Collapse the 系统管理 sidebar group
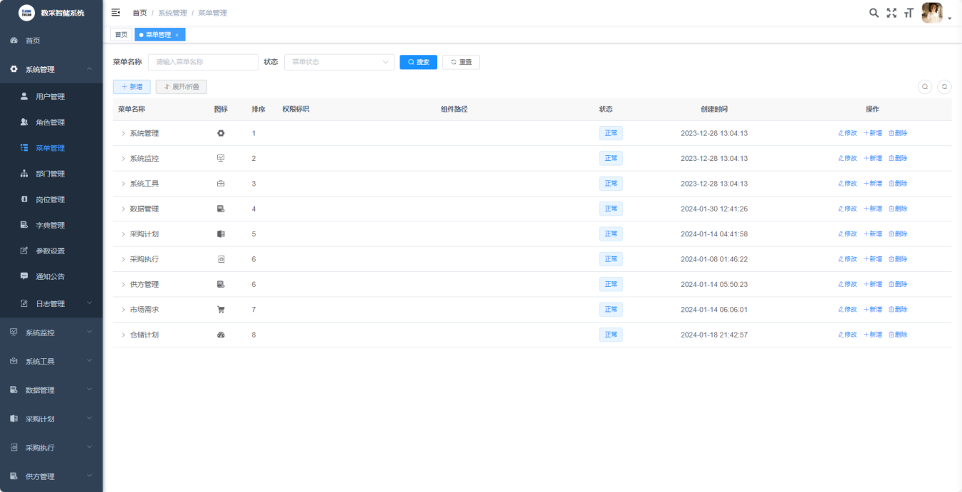The image size is (962, 492). coord(51,69)
